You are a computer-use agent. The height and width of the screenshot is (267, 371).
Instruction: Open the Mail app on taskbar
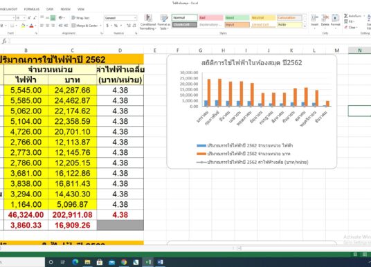point(111,261)
